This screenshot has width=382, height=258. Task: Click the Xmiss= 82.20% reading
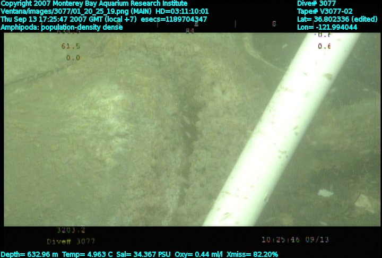[x=253, y=254]
